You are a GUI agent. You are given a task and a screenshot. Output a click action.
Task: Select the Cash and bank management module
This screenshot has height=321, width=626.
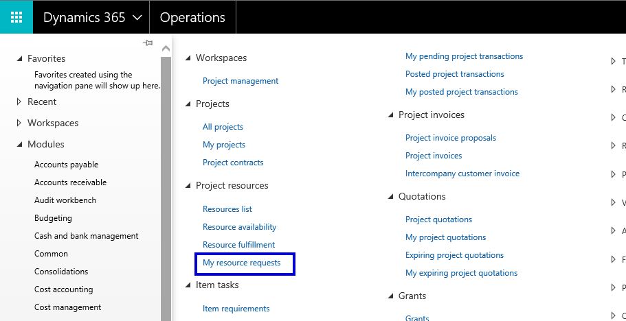coord(86,236)
